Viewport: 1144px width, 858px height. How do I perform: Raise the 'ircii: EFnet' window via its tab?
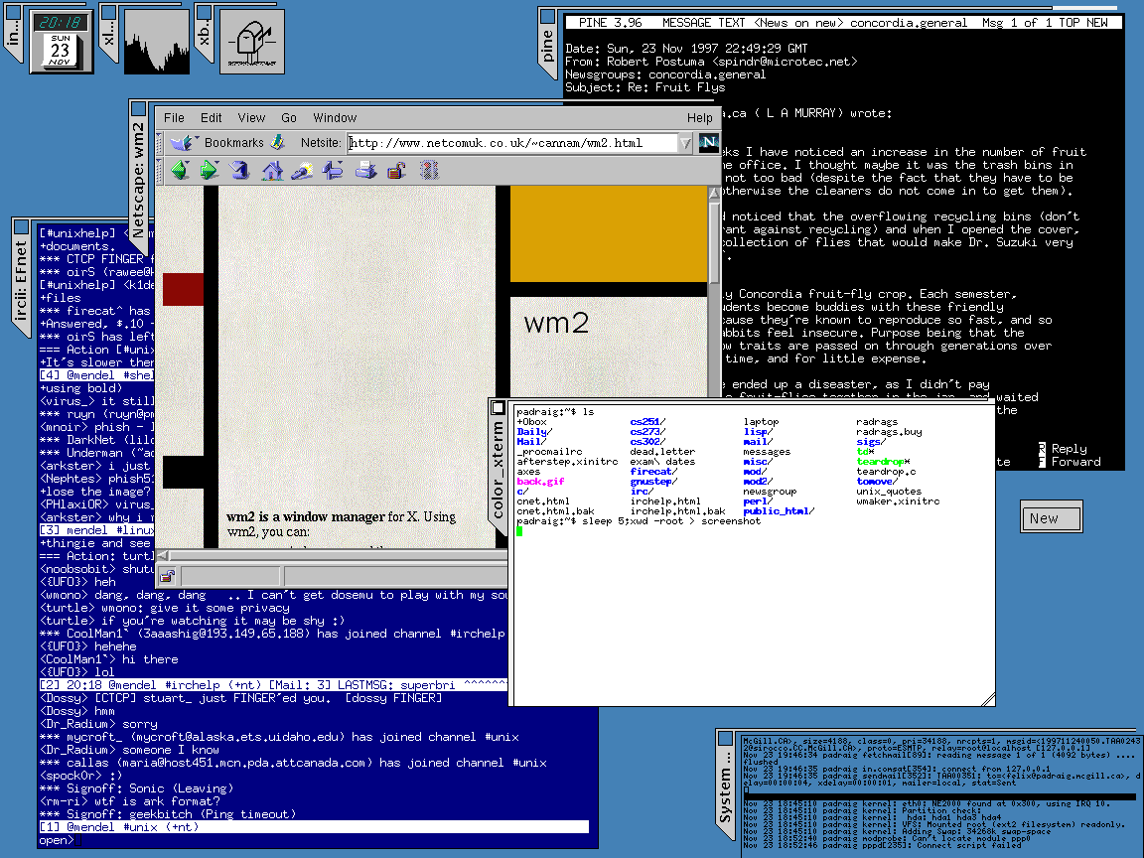coord(21,280)
